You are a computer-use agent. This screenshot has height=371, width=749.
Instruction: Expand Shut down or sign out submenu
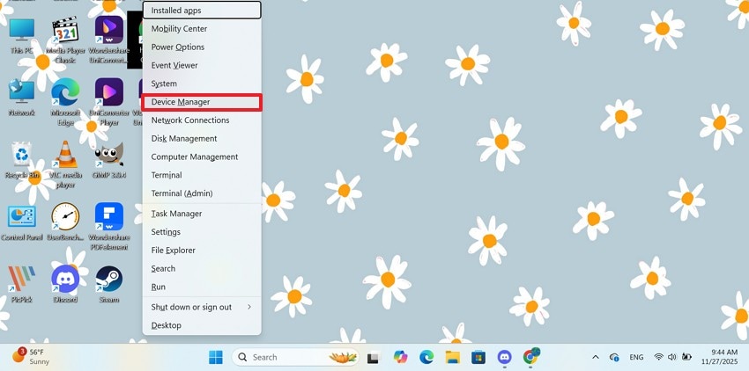click(202, 307)
